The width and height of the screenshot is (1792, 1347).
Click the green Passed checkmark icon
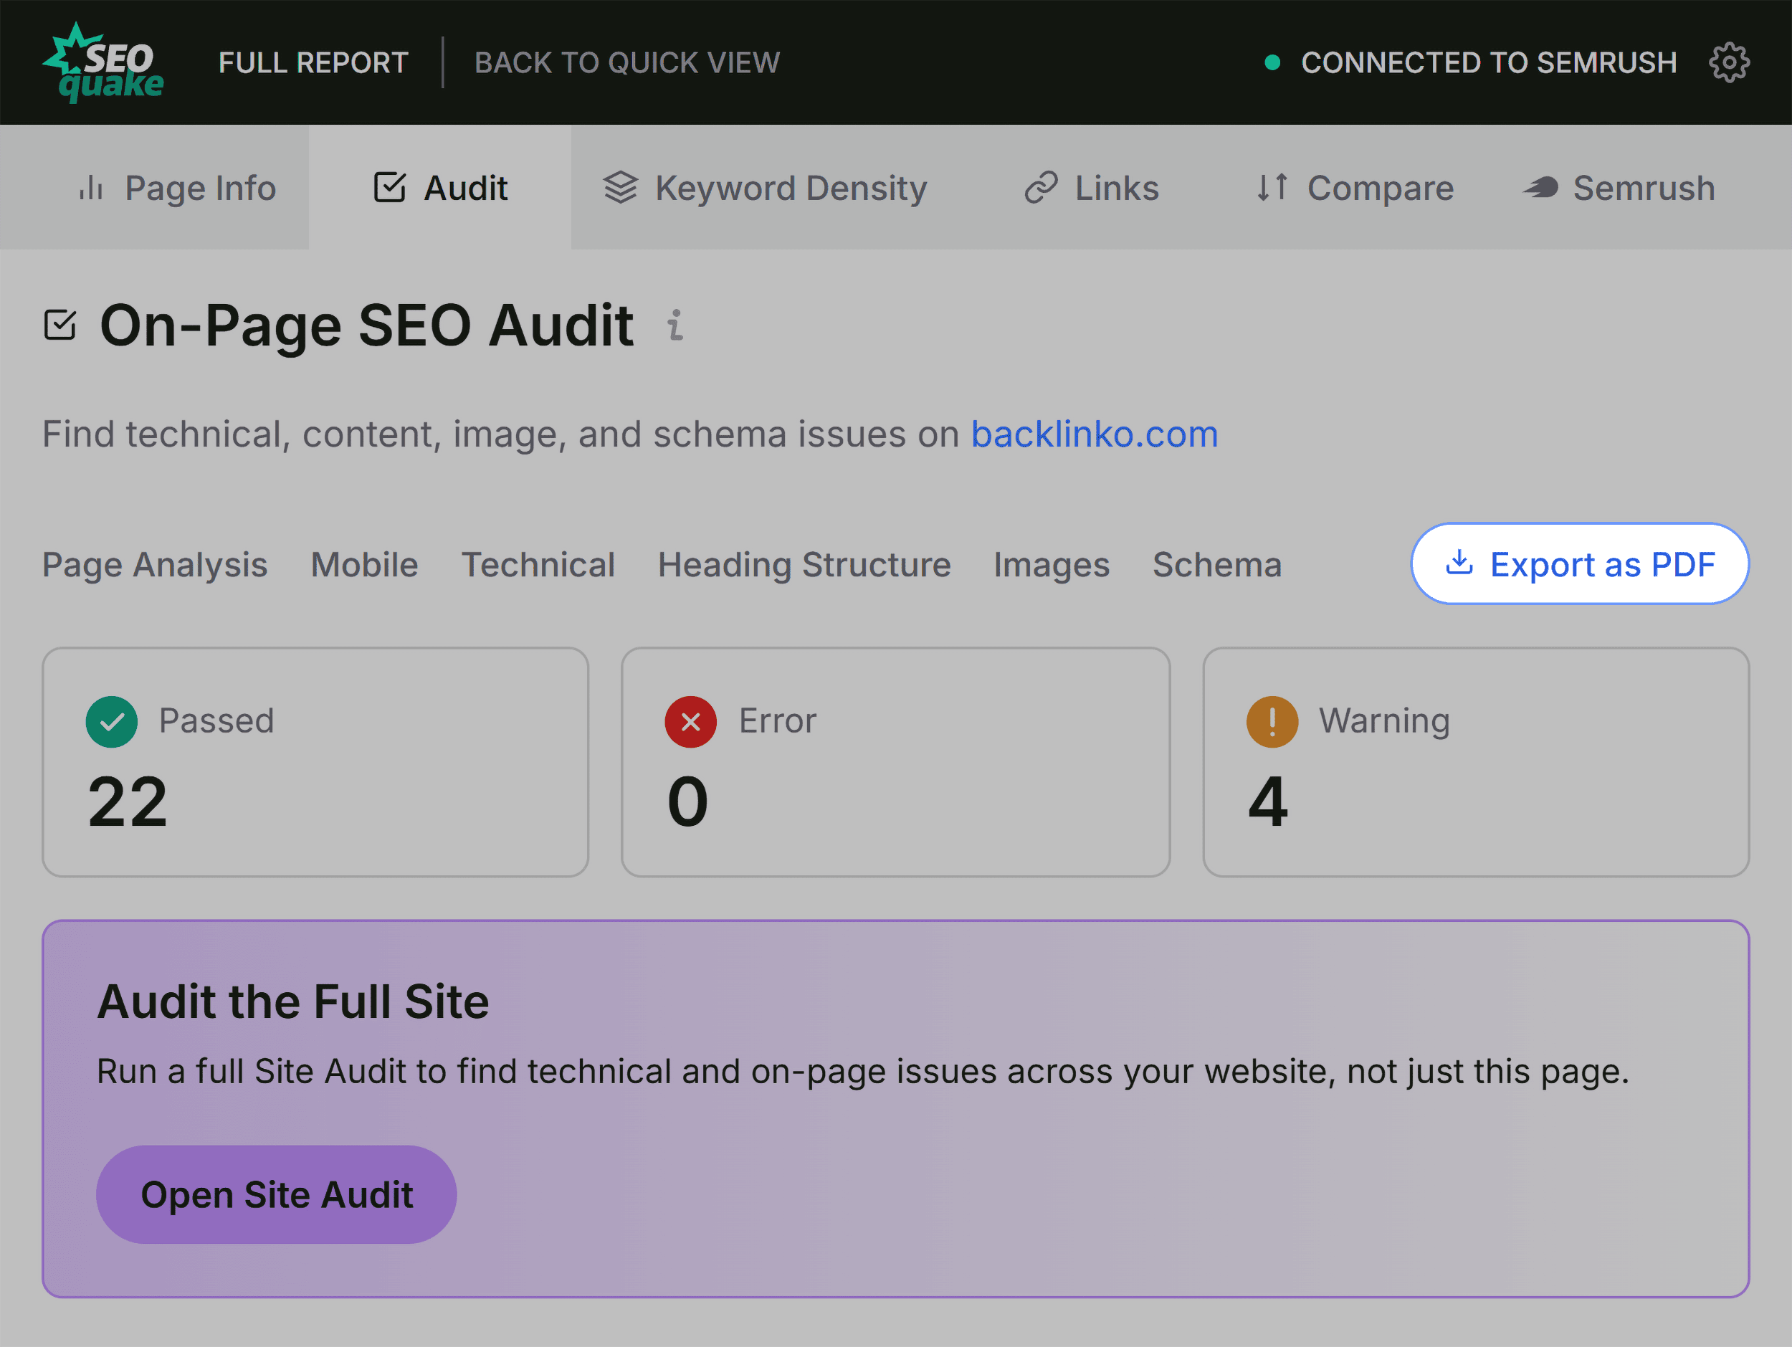coord(111,721)
